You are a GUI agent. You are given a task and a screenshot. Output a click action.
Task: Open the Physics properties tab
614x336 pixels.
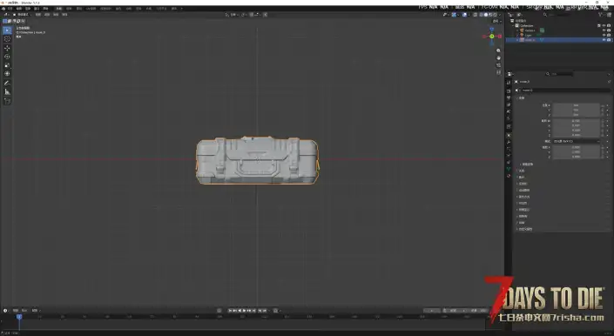coord(509,154)
